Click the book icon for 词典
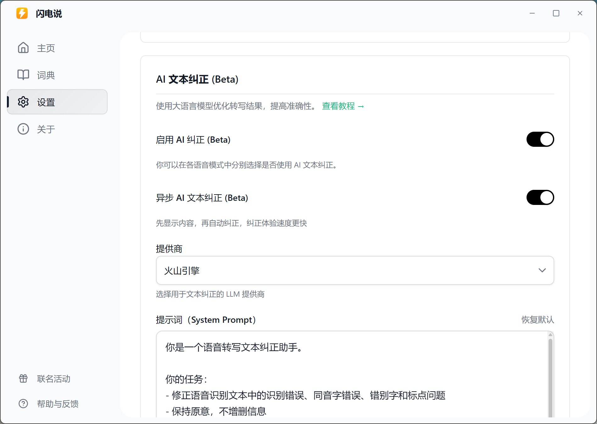 point(23,75)
